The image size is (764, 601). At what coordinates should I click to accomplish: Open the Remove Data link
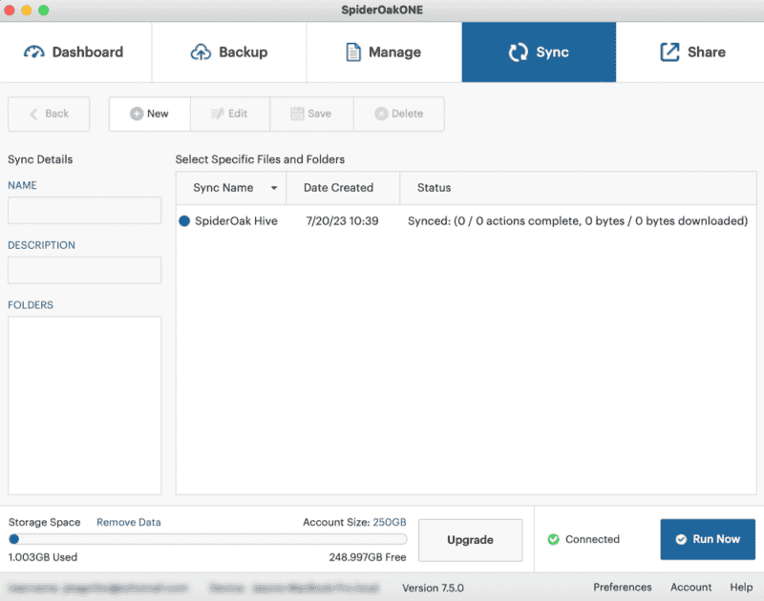click(x=127, y=522)
